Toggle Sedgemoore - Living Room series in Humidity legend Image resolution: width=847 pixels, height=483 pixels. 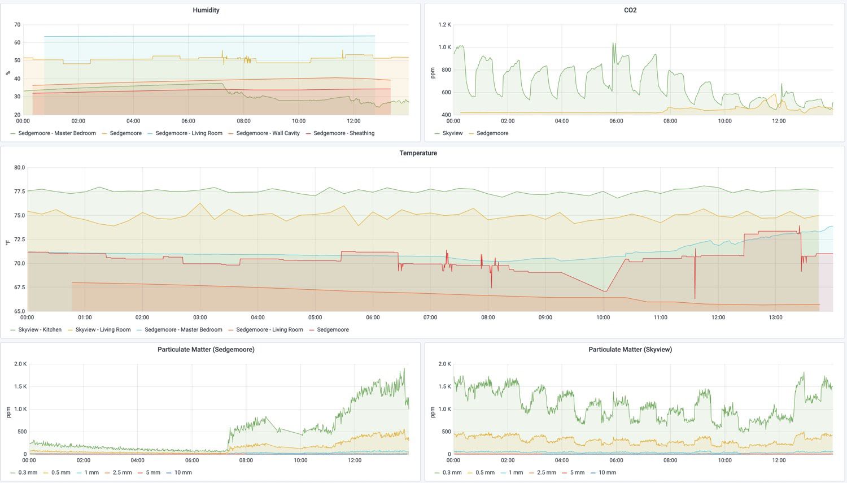pos(189,133)
